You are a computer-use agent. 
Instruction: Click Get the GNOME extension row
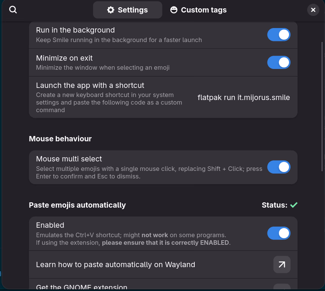(x=81, y=287)
